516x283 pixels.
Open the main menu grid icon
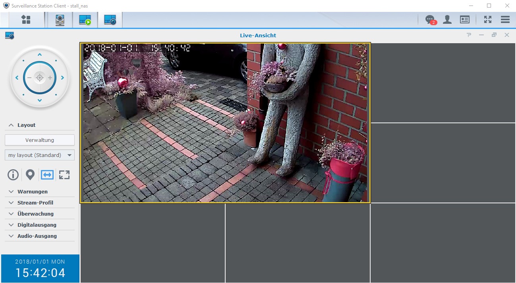[x=26, y=20]
